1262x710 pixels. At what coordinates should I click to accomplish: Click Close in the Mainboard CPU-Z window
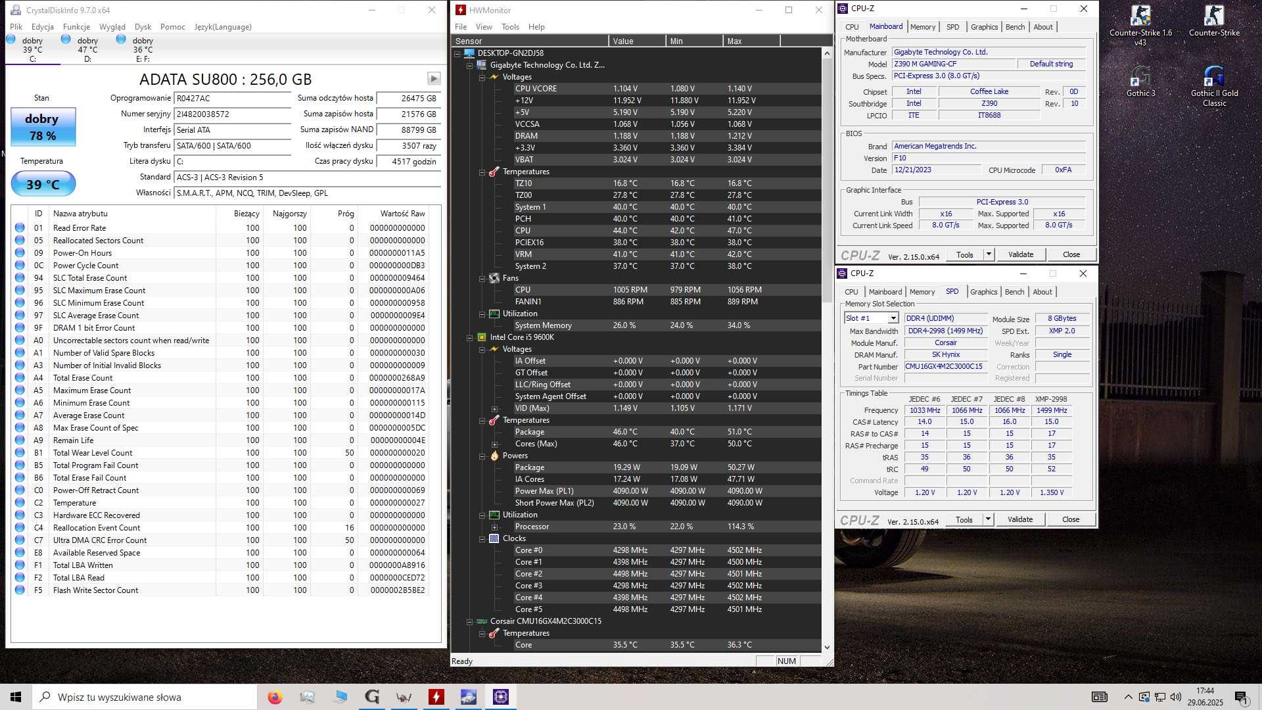click(1071, 254)
